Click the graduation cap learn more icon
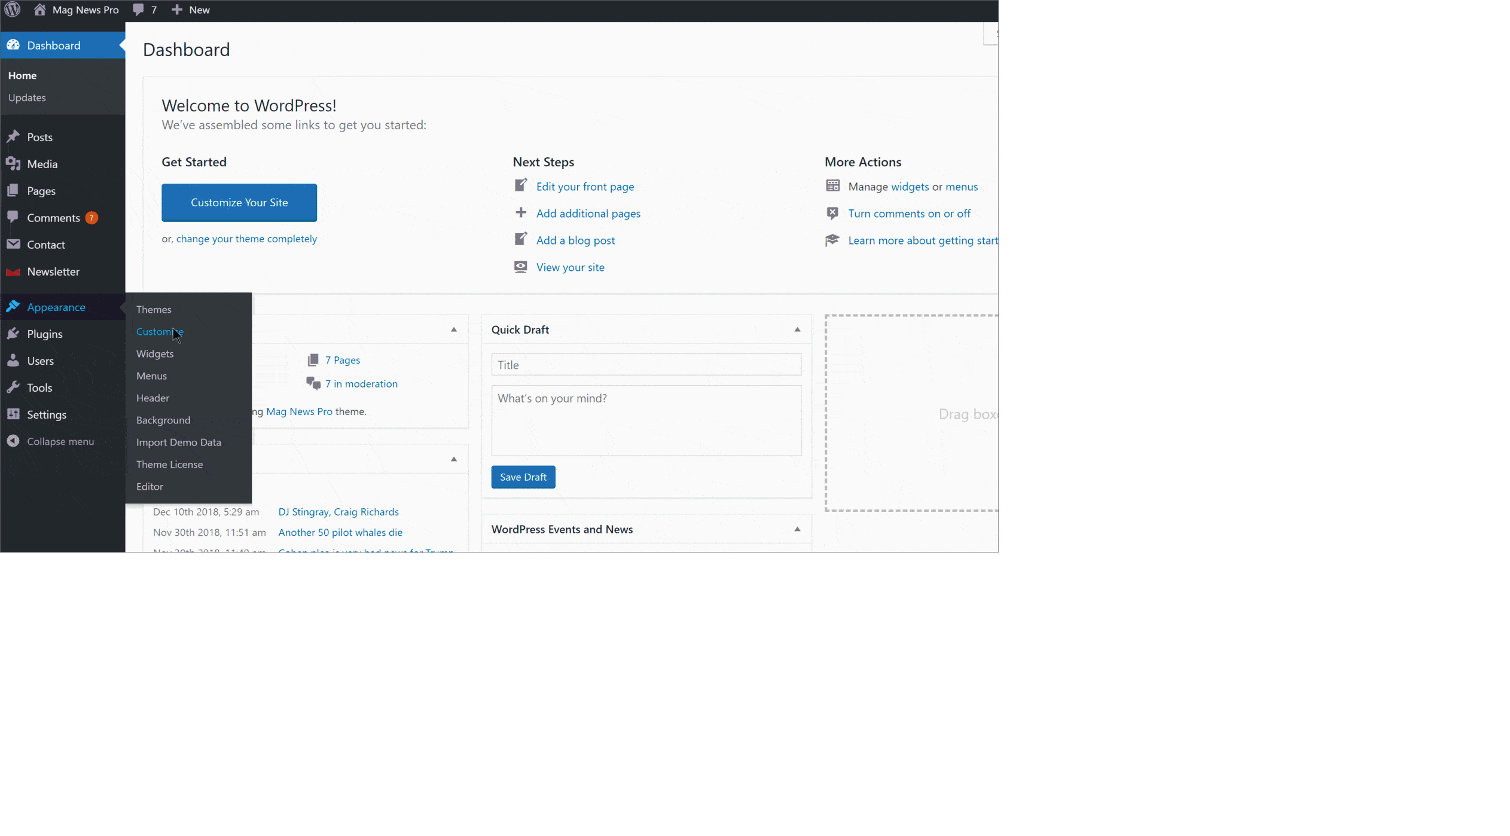 point(832,240)
